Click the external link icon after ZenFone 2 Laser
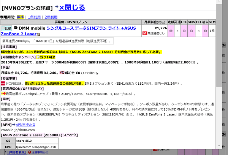This screenshot has height=155, width=228. point(38,35)
